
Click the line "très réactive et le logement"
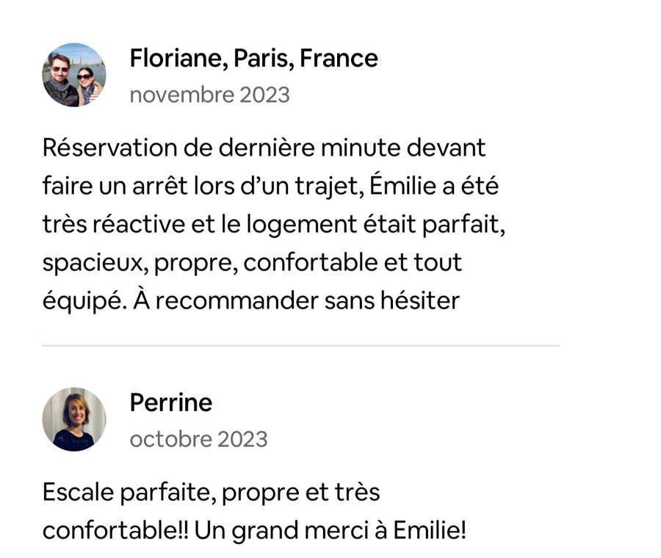point(274,224)
